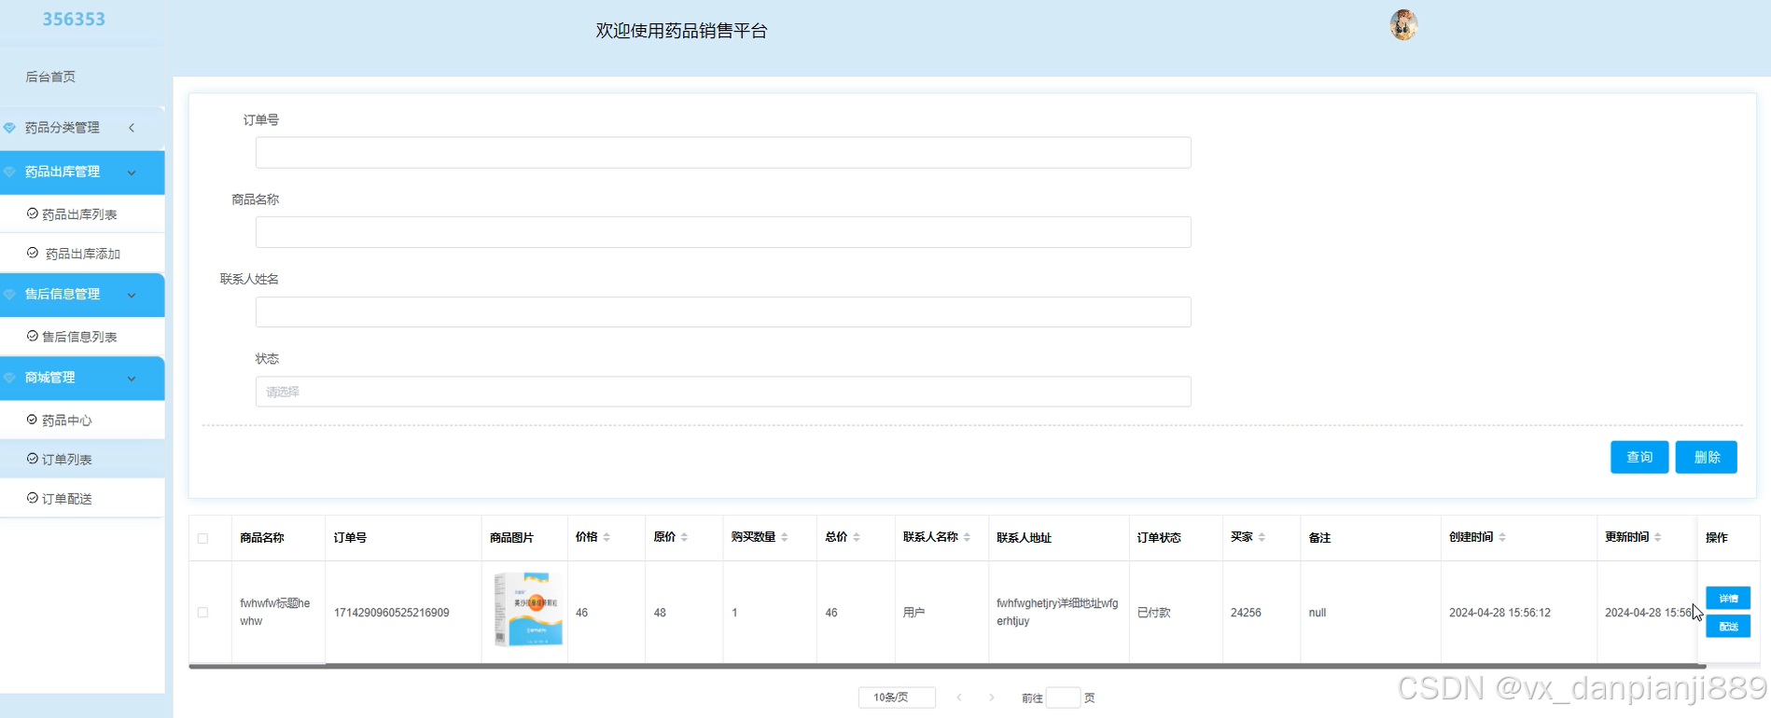Open the 药品出库添加 menu item
The image size is (1771, 718).
tap(82, 253)
